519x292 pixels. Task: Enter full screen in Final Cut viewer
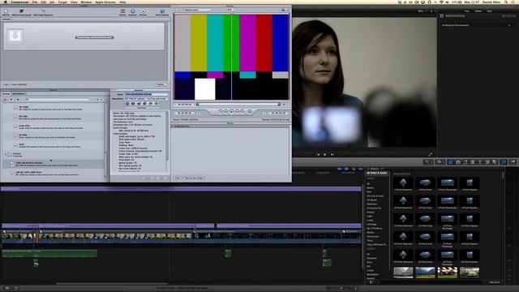click(x=430, y=154)
